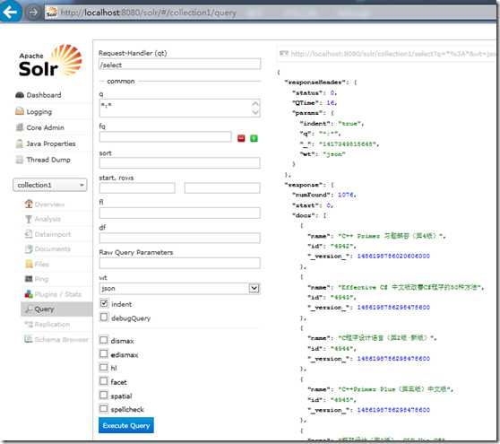Click the q field up arrow

[255, 104]
